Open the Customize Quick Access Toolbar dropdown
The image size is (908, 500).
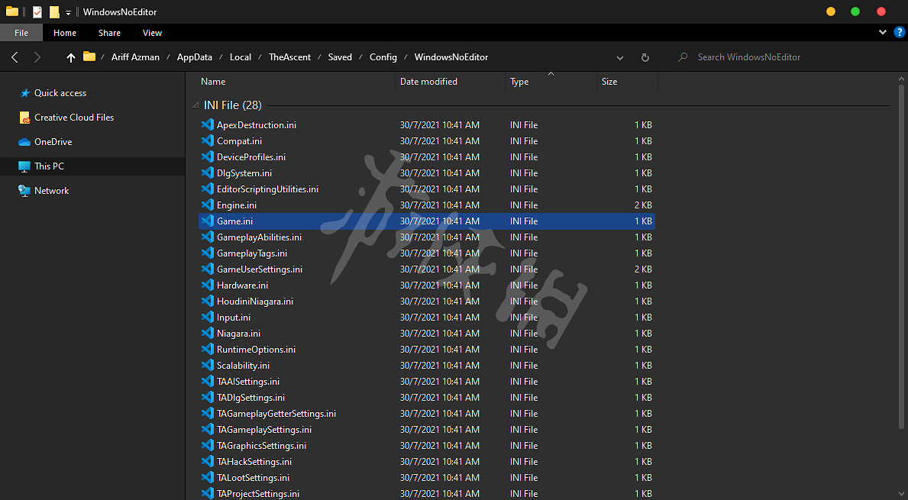click(68, 13)
